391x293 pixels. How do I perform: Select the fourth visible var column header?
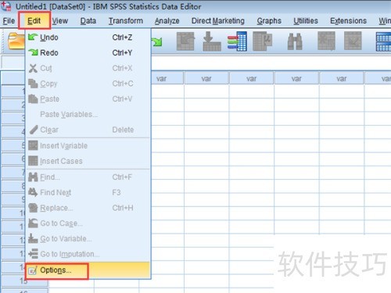(296, 79)
